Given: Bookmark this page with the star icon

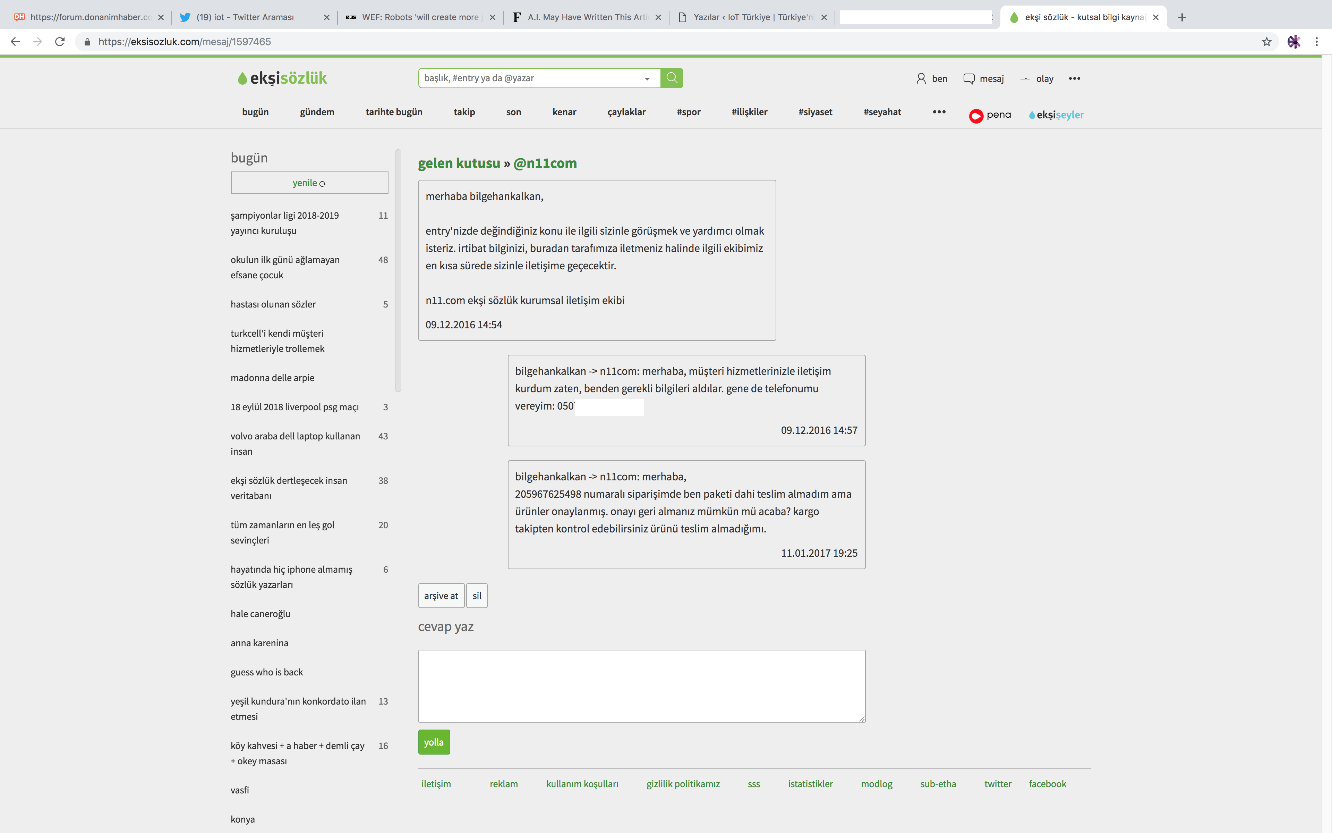Looking at the screenshot, I should click(1266, 42).
